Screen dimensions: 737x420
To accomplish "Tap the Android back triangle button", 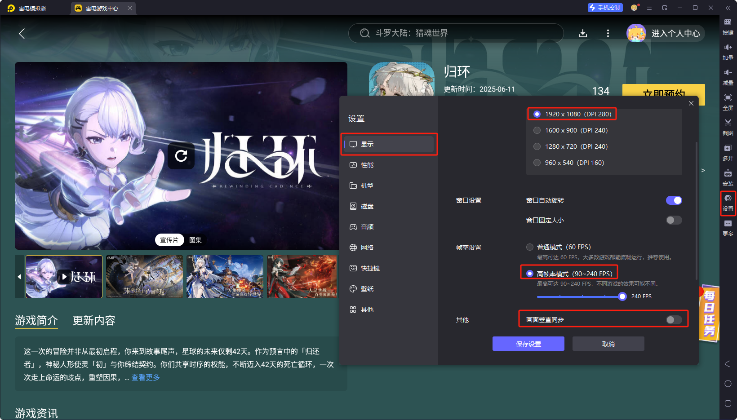I will pos(728,364).
